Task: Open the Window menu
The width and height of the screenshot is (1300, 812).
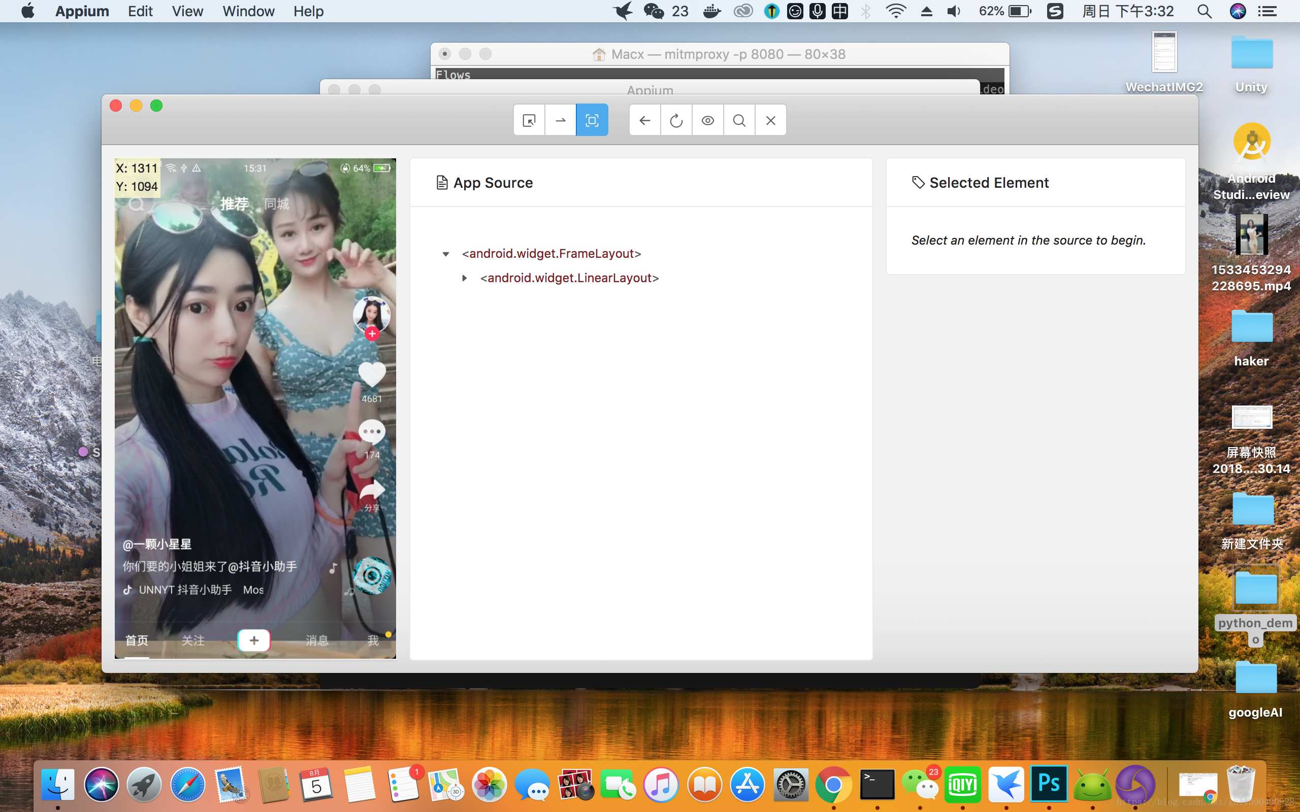Action: pos(248,11)
